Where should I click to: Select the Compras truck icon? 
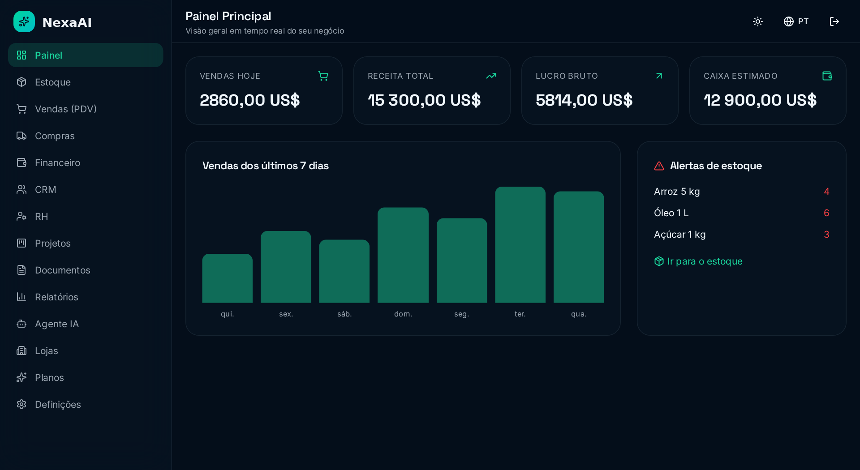[x=21, y=136]
